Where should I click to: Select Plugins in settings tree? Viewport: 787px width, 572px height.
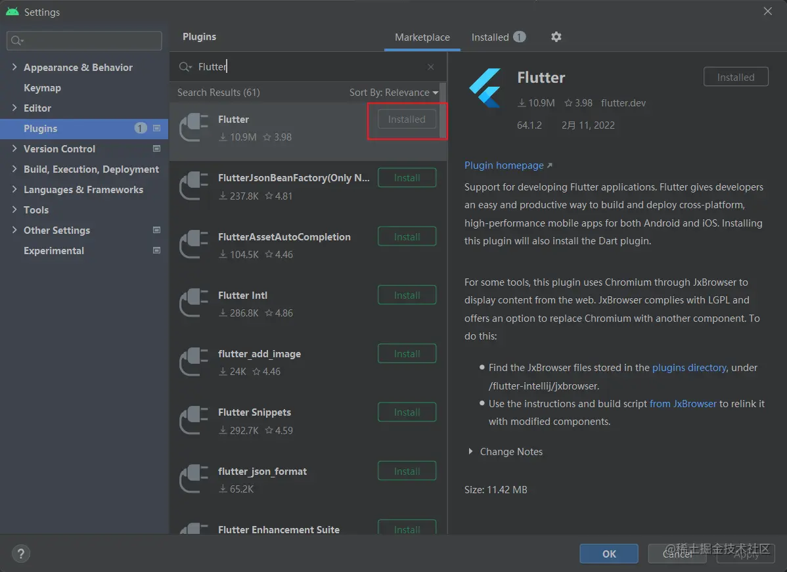pyautogui.click(x=84, y=129)
